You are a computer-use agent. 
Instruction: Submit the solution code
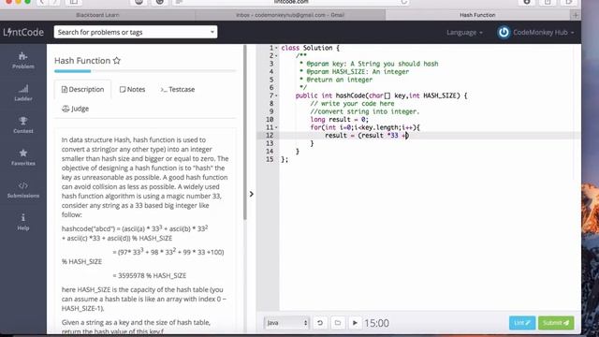(x=556, y=323)
